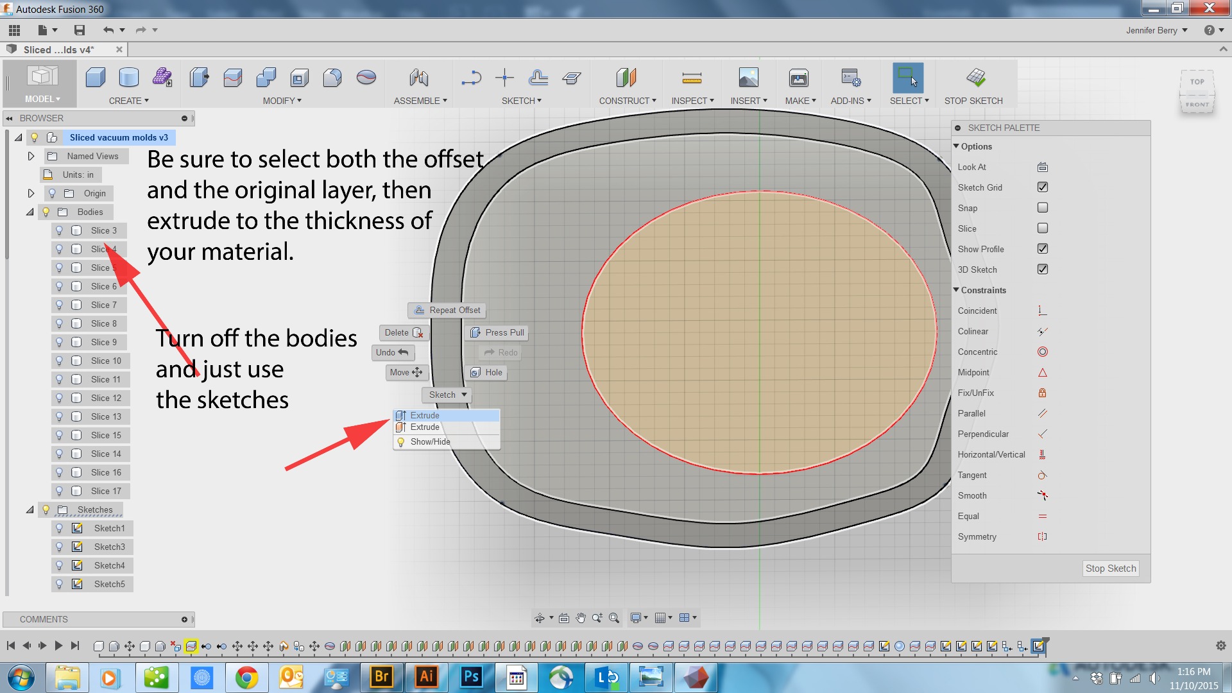1232x693 pixels.
Task: Click the Stop Sketch toolbar icon
Action: point(975,78)
